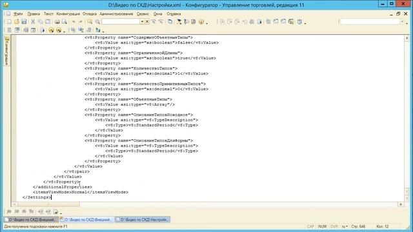The image size is (413, 232).
Task: Click the Redo arrow icon
Action: point(81,21)
